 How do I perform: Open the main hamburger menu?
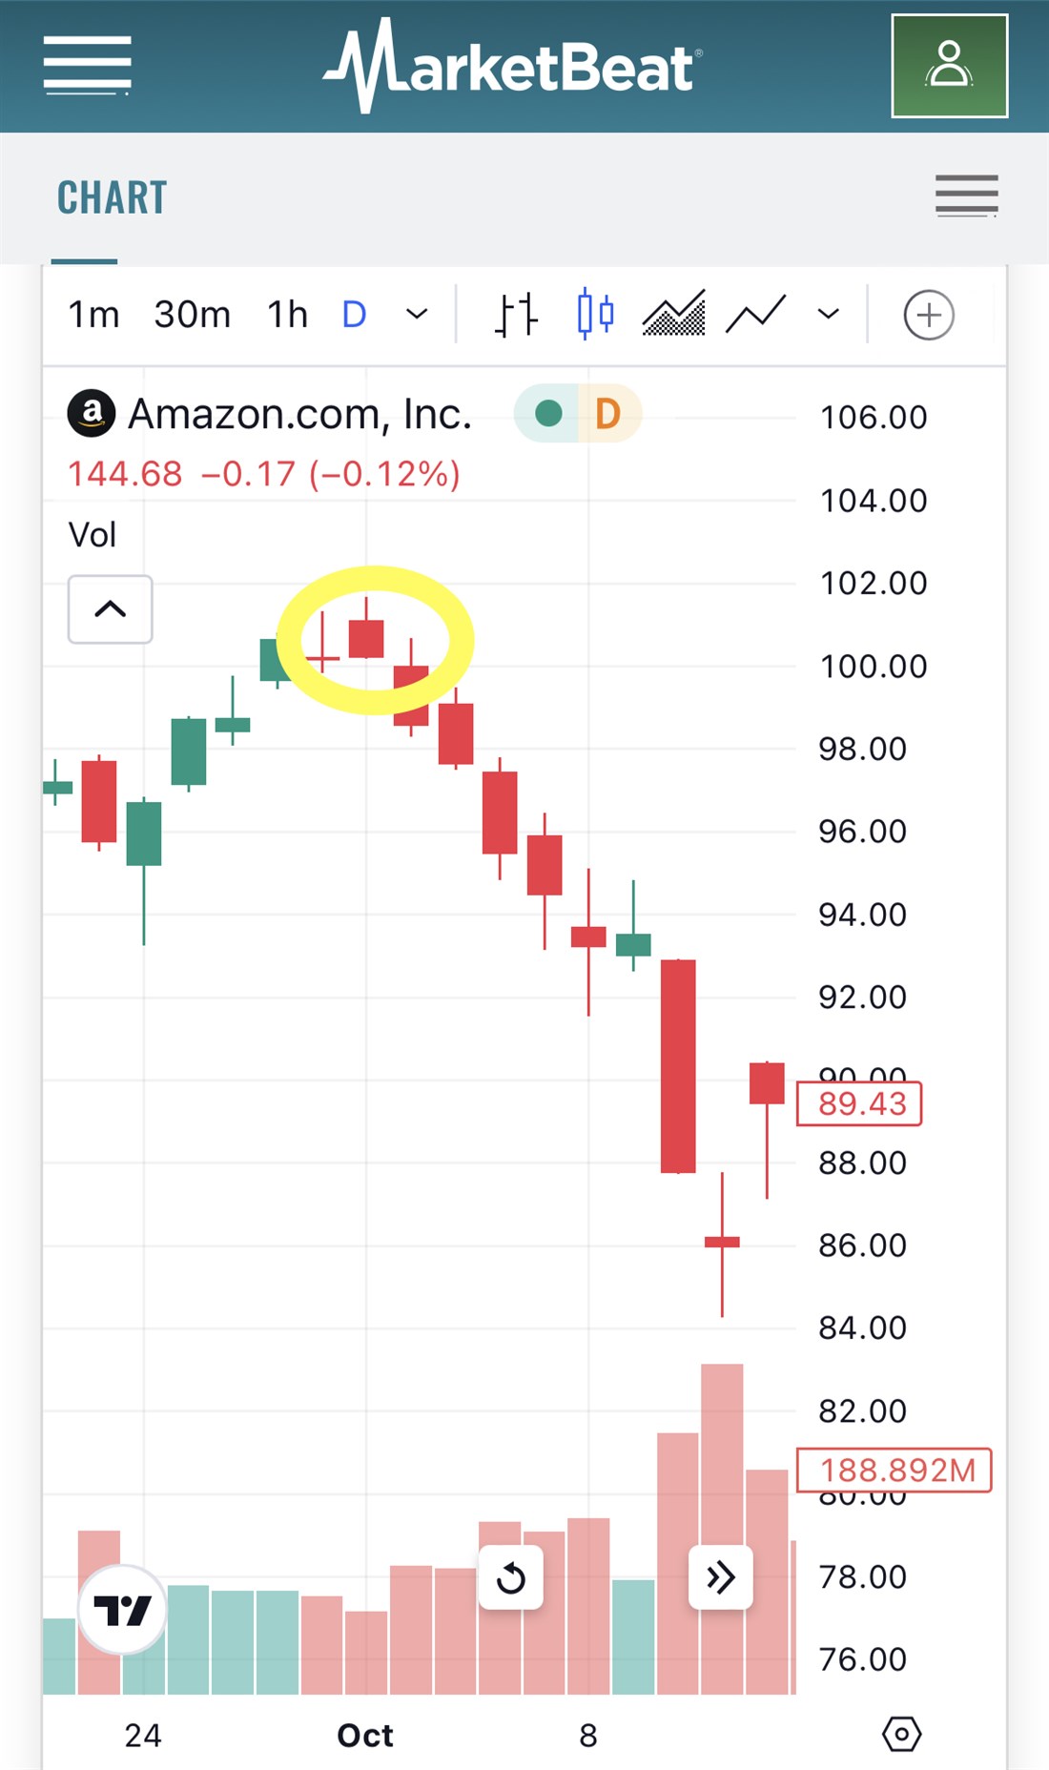pos(87,66)
